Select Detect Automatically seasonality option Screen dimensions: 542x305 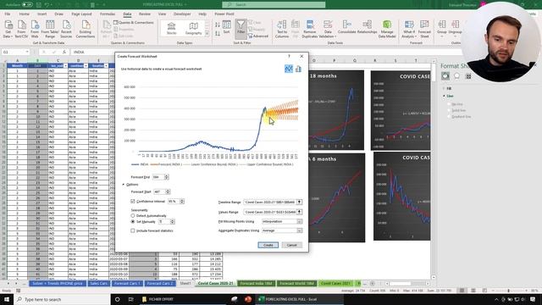(133, 216)
